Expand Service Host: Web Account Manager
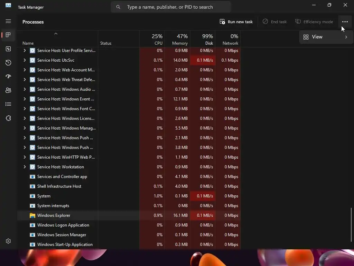The height and width of the screenshot is (266, 354). click(x=25, y=70)
